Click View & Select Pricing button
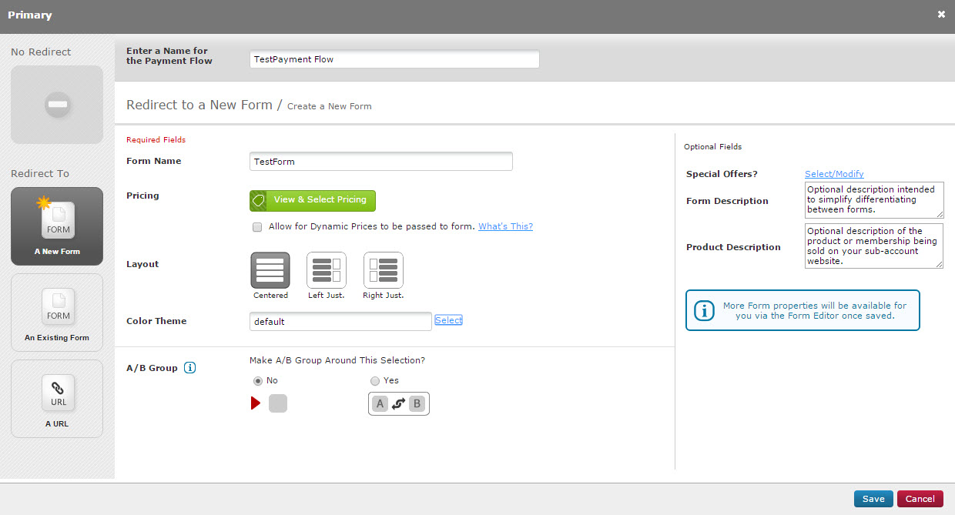The width and height of the screenshot is (955, 515). (x=313, y=200)
